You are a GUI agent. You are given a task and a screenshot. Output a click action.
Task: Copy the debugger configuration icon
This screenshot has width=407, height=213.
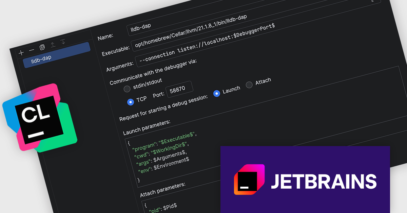(42, 47)
